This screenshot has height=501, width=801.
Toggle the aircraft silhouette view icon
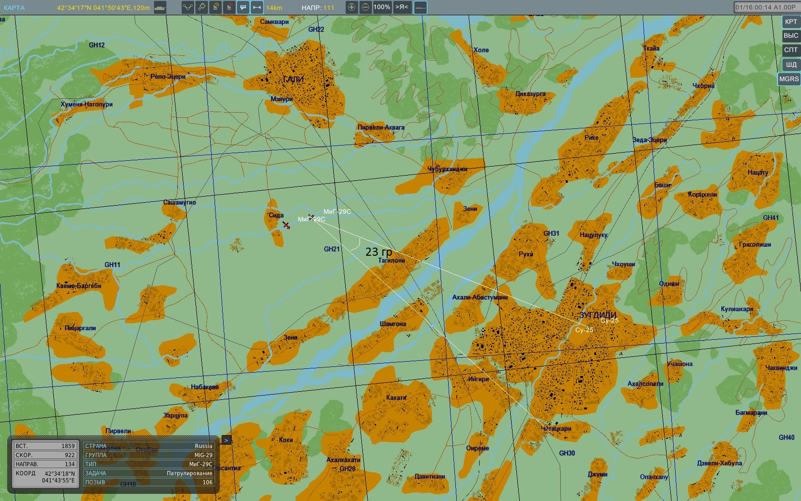coord(420,7)
